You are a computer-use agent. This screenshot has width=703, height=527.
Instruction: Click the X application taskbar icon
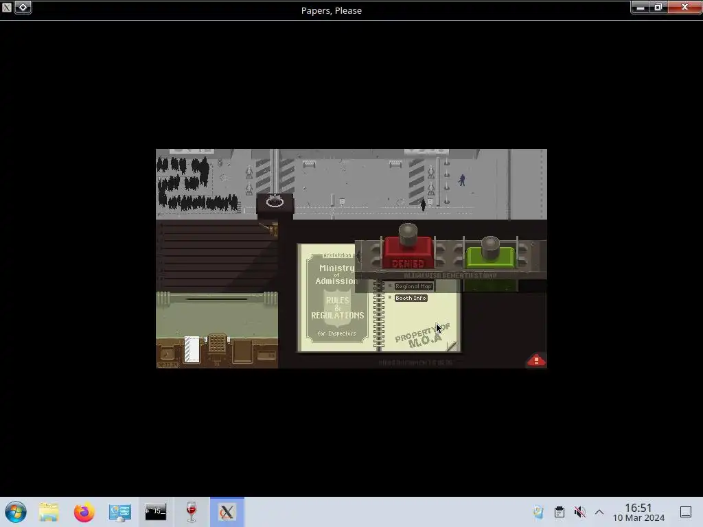[x=227, y=512]
